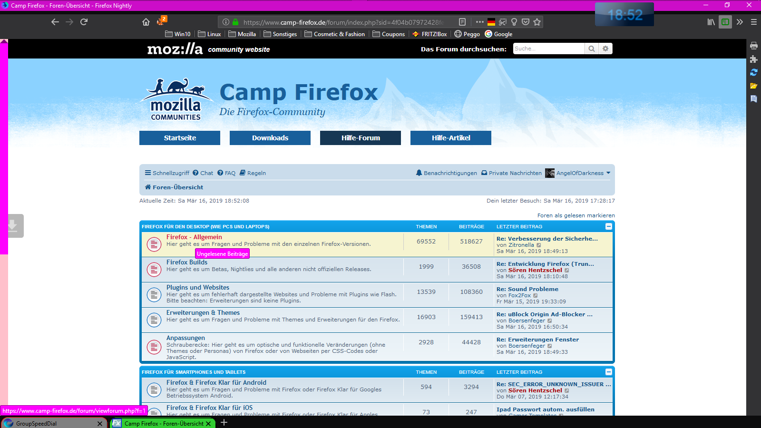Click the green padlock security icon
Viewport: 761px width, 428px height.
[235, 22]
